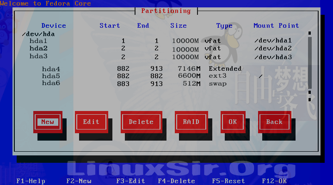Click the /dev/hda1 mount point cell
This screenshot has height=185, width=333.
(x=273, y=41)
